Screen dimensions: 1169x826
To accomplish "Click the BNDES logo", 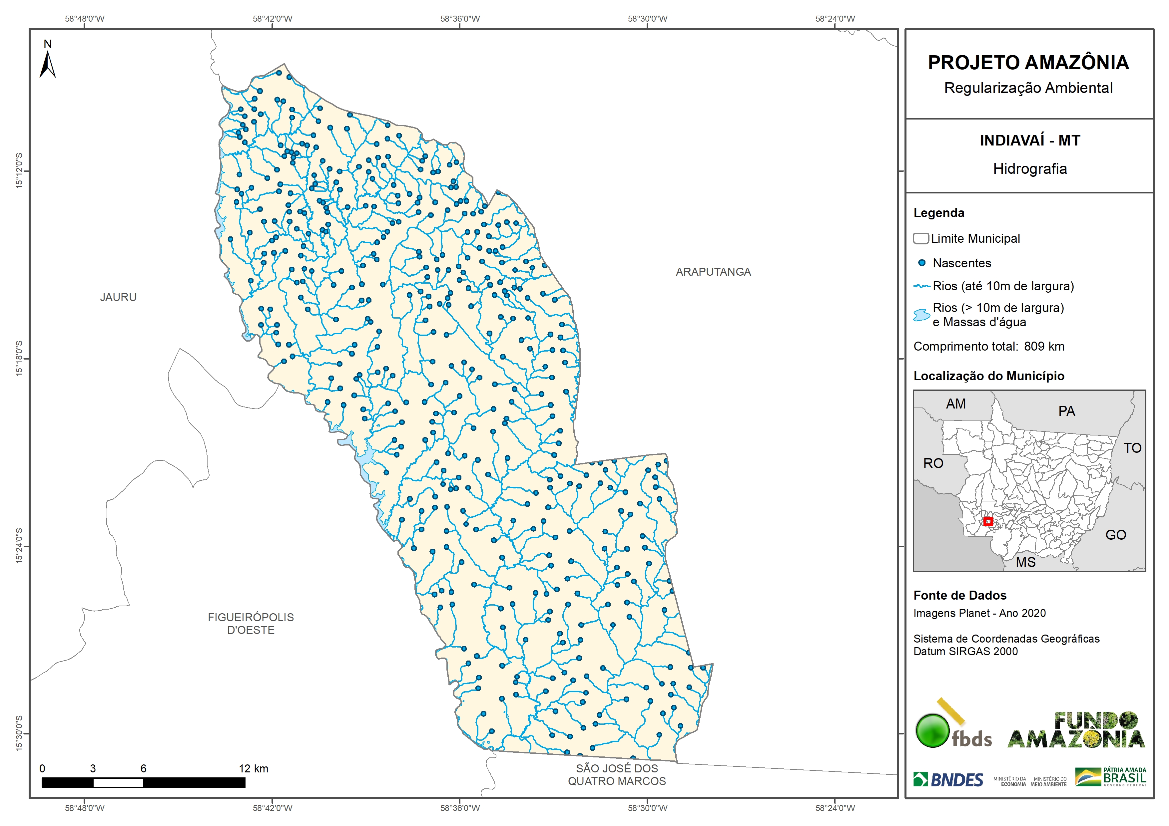I will [x=948, y=780].
